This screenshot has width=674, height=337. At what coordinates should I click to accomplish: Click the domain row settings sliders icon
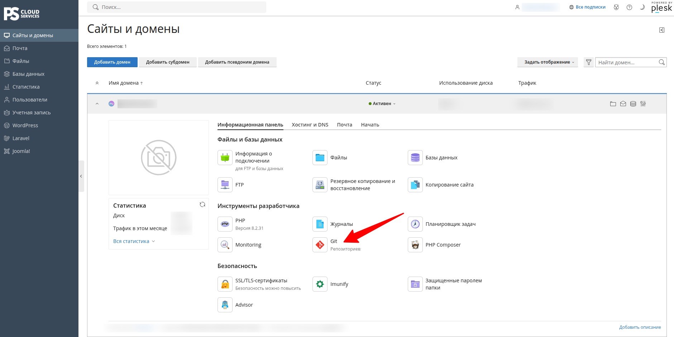coord(643,104)
